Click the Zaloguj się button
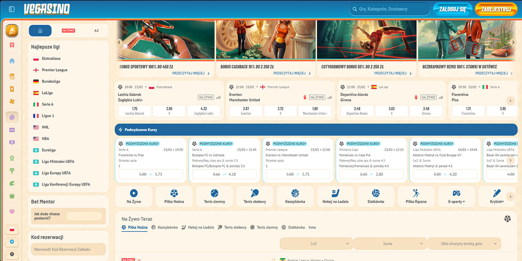This screenshot has width=522, height=261. [x=455, y=9]
